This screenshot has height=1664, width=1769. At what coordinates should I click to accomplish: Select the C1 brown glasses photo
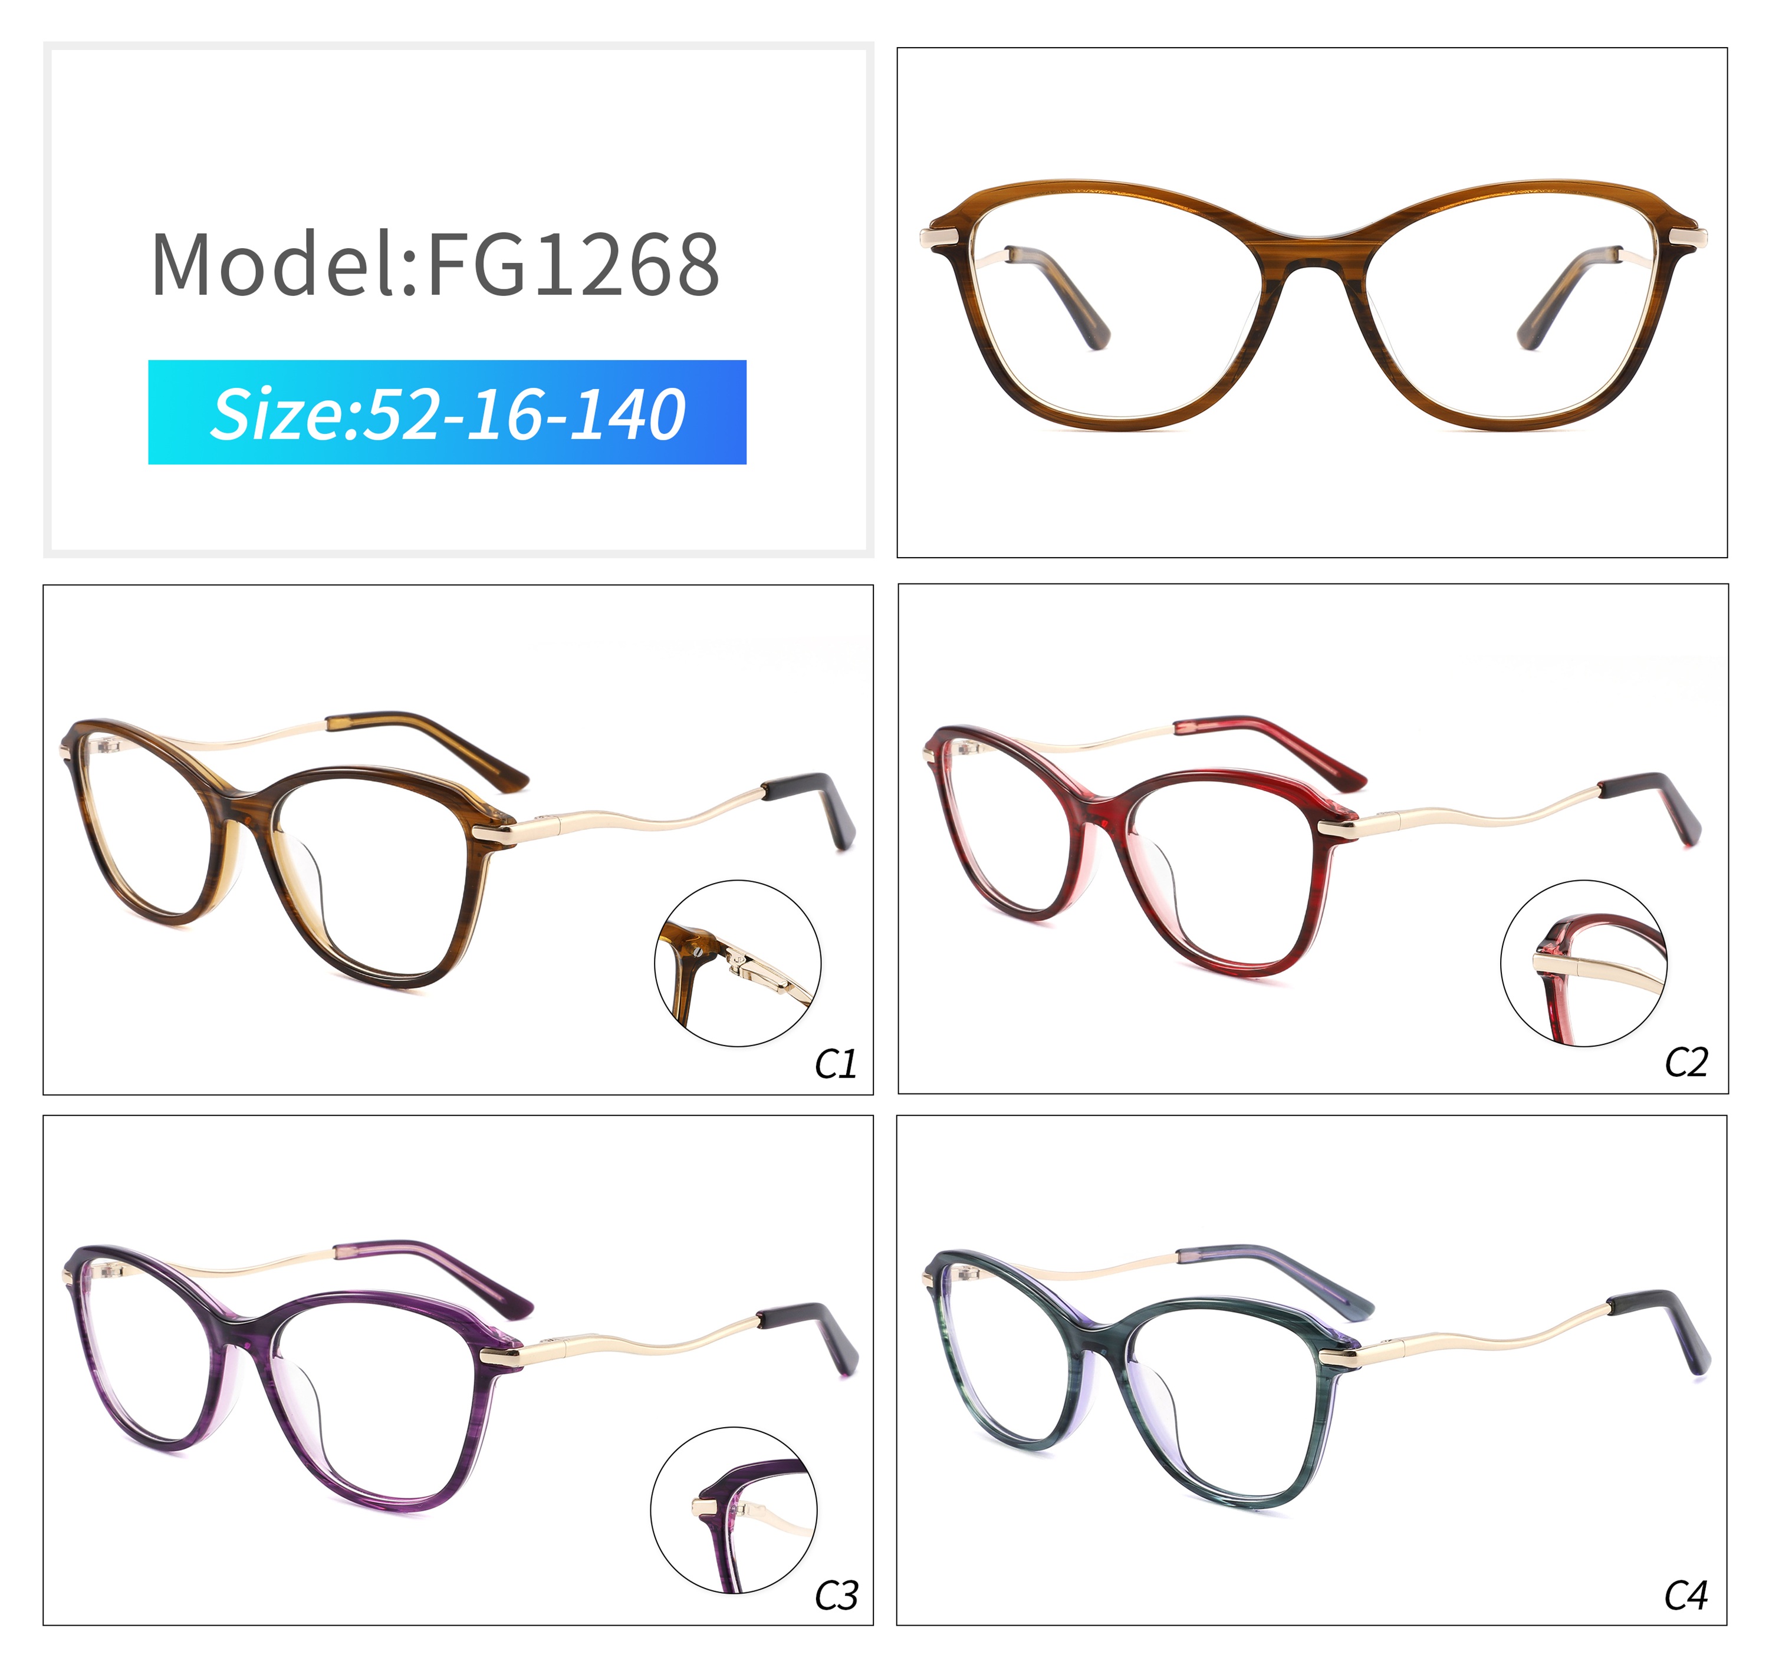(x=458, y=839)
